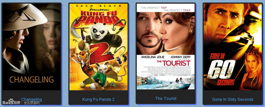Open the Kung Fu Panda 2 poster
The image size is (265, 107).
(99, 47)
